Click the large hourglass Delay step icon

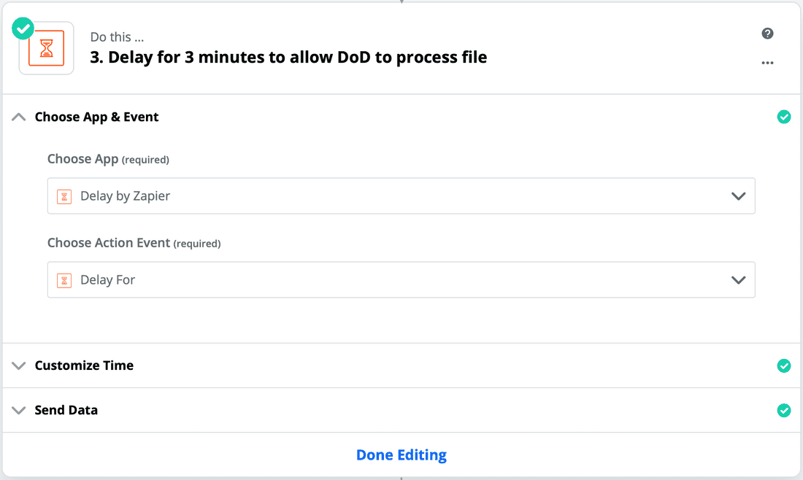47,48
